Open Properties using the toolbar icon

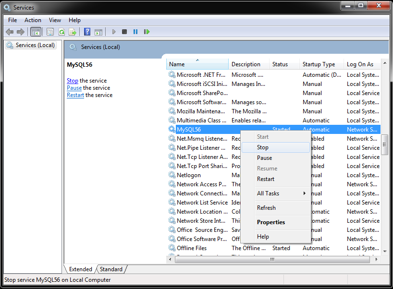tap(50, 32)
